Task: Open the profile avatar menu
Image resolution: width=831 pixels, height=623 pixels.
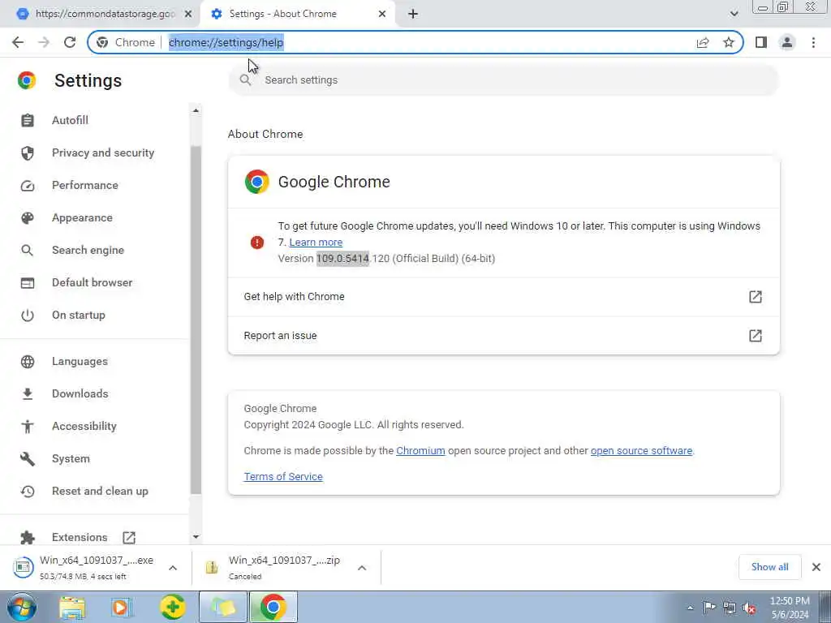Action: tap(787, 42)
